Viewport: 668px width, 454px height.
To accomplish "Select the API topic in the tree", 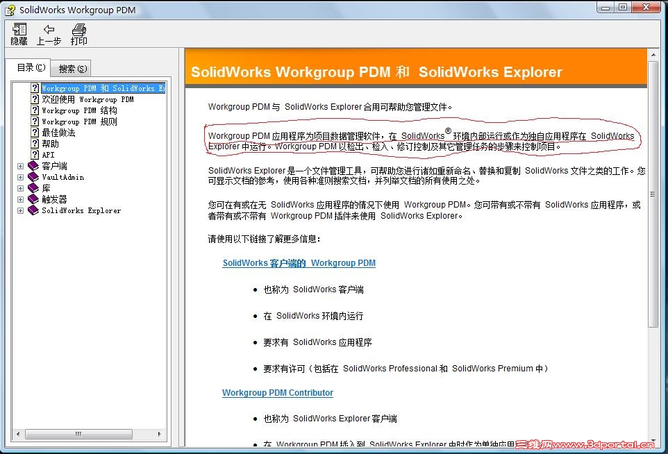I will point(48,155).
